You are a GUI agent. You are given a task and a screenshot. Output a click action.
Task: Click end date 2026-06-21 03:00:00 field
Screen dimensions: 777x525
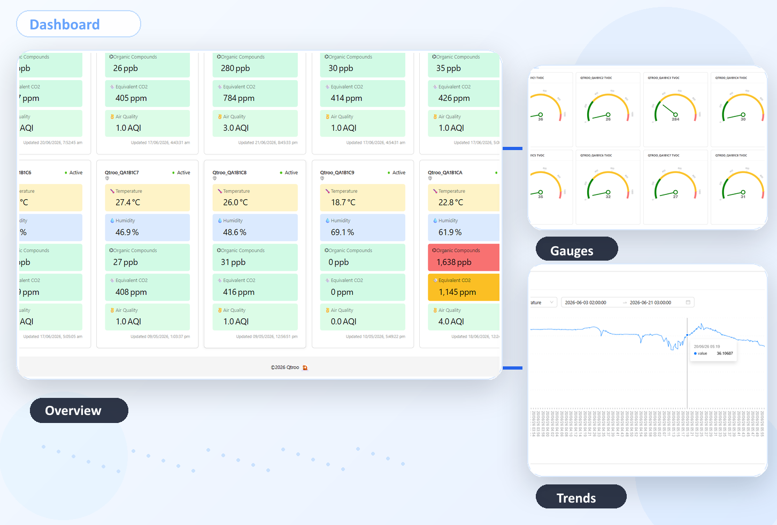(650, 302)
